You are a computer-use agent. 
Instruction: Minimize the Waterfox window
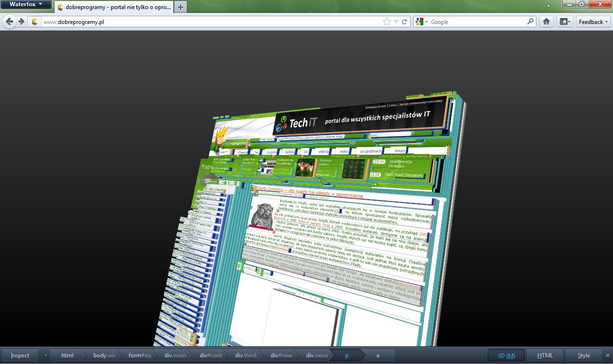(x=569, y=4)
